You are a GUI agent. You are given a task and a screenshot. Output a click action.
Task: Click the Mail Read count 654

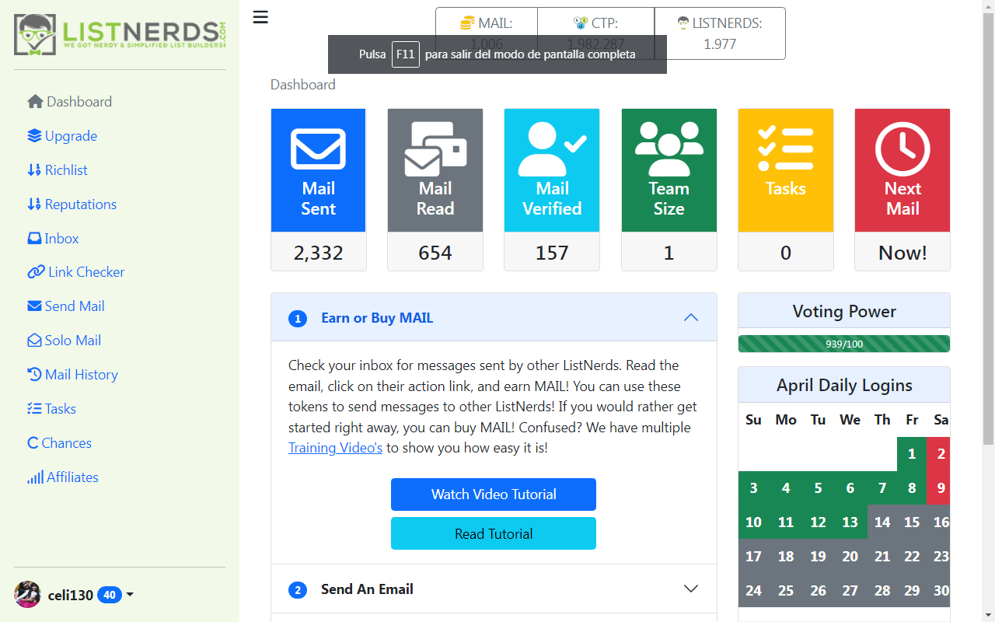(x=435, y=252)
